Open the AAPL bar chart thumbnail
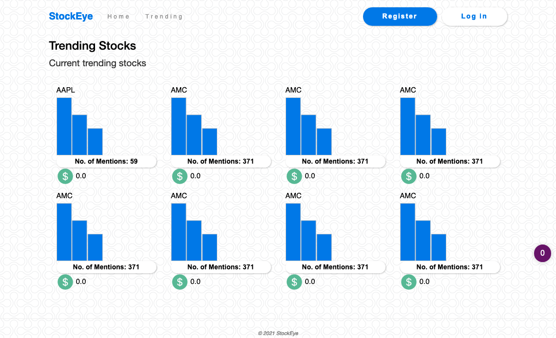 tap(79, 127)
